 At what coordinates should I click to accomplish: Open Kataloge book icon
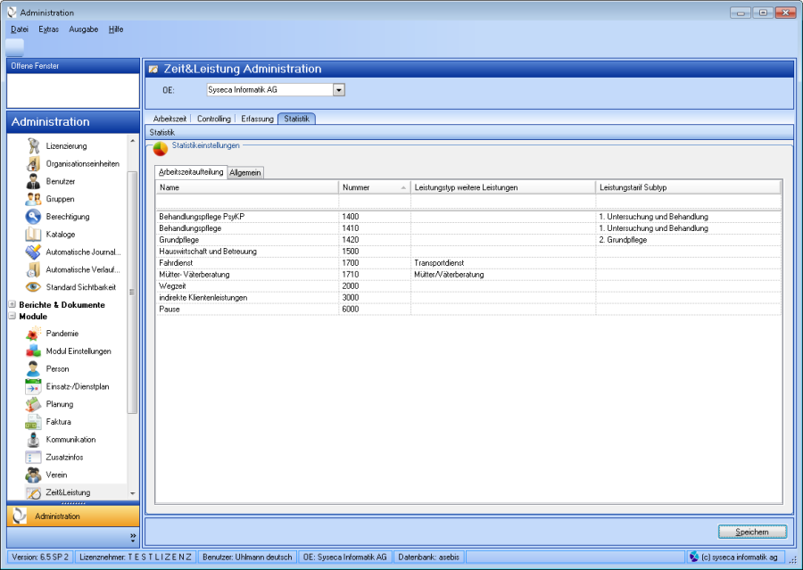click(x=33, y=235)
